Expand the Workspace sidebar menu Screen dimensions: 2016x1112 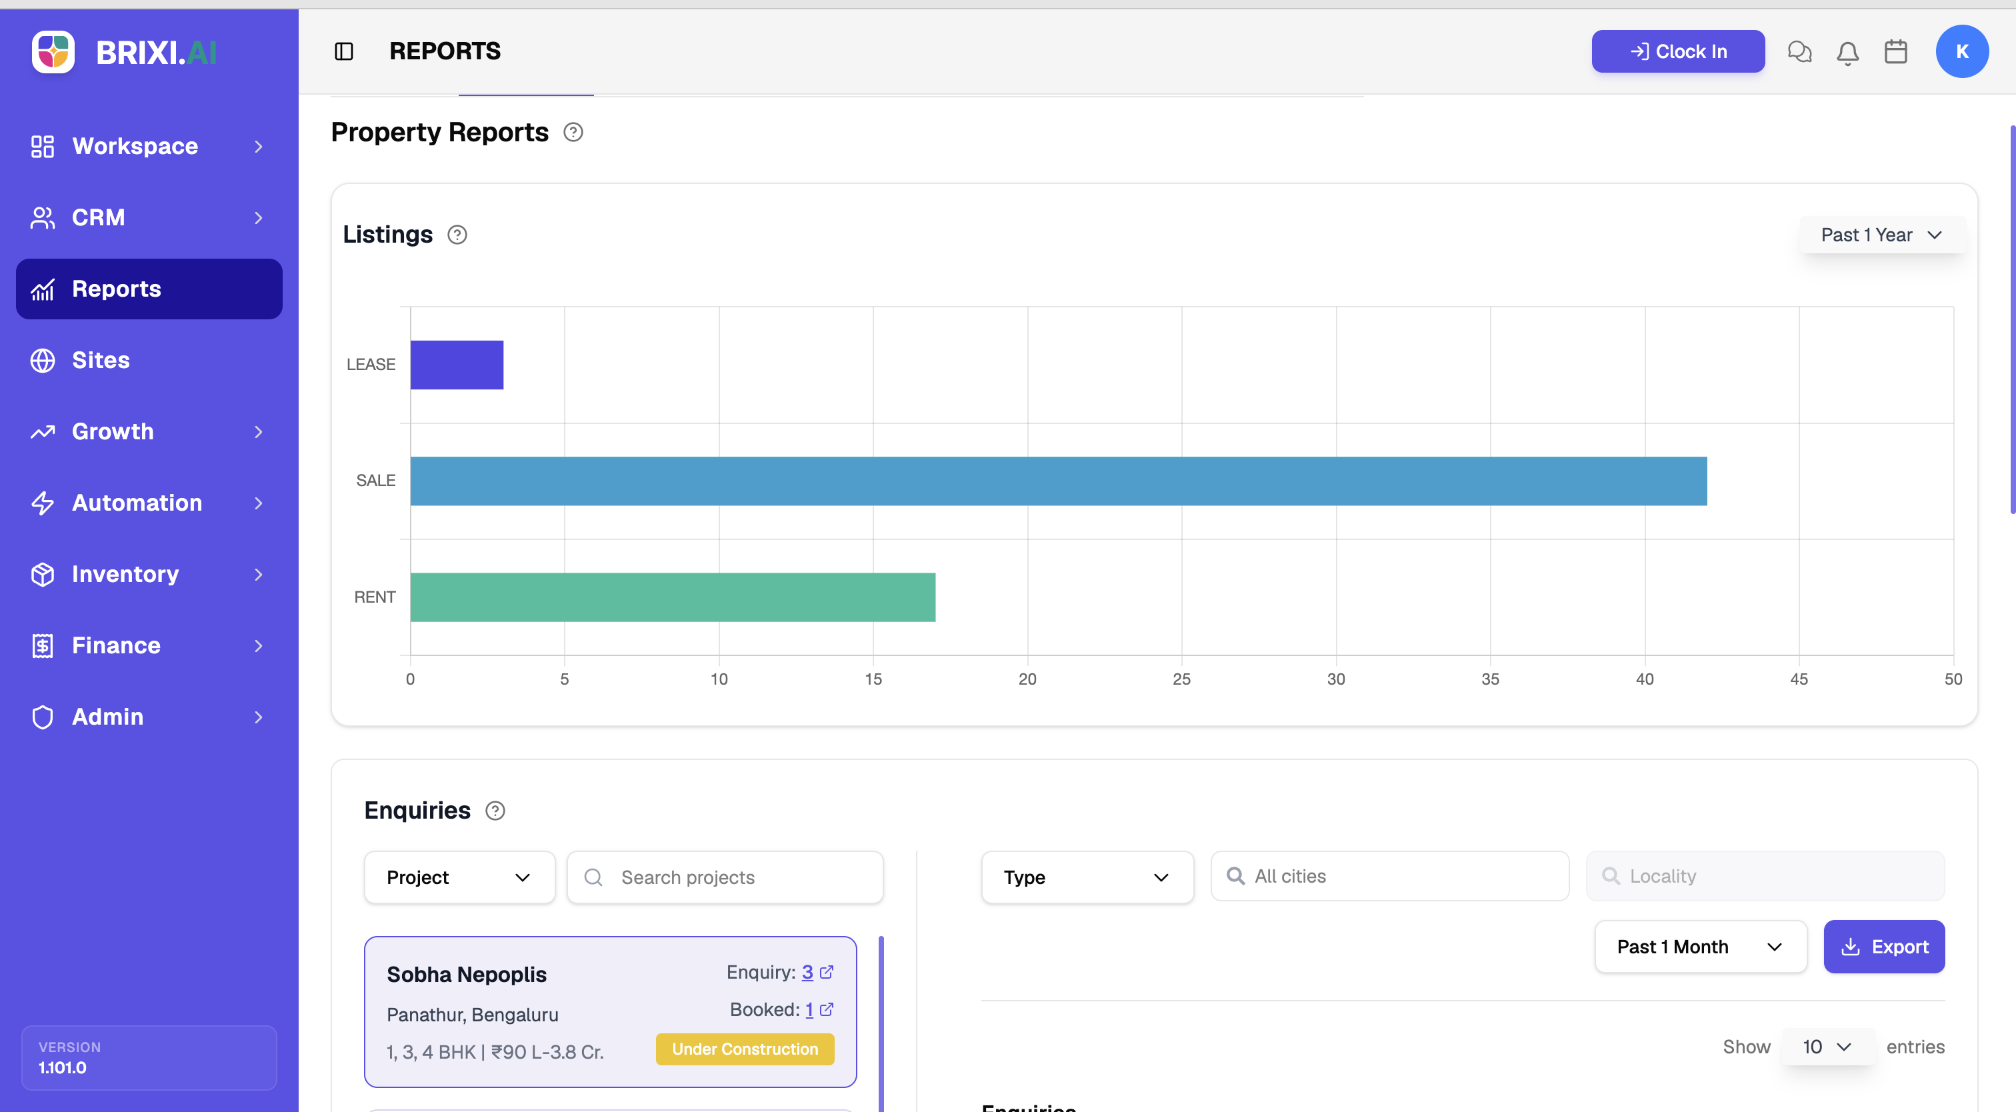tap(149, 147)
